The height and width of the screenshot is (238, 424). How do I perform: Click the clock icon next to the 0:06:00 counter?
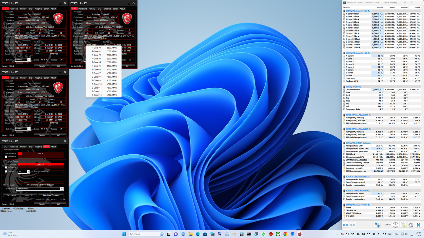click(x=396, y=225)
